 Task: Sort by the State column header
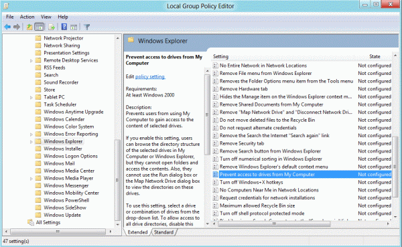pyautogui.click(x=375, y=56)
